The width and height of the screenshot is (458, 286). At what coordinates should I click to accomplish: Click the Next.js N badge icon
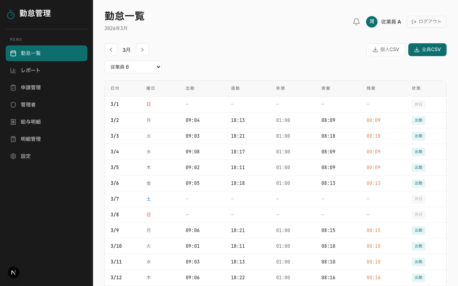(14, 272)
